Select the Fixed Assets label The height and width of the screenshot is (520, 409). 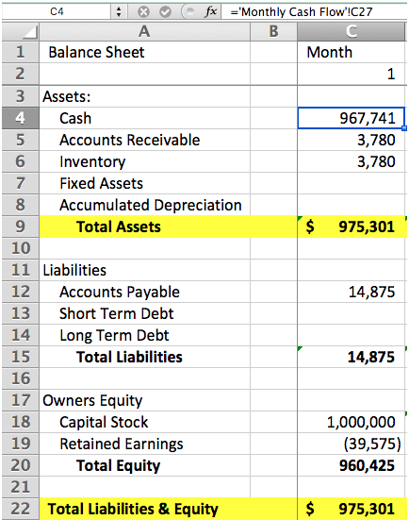click(x=144, y=183)
